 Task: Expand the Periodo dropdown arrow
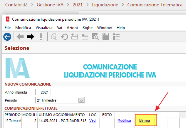click(81, 100)
